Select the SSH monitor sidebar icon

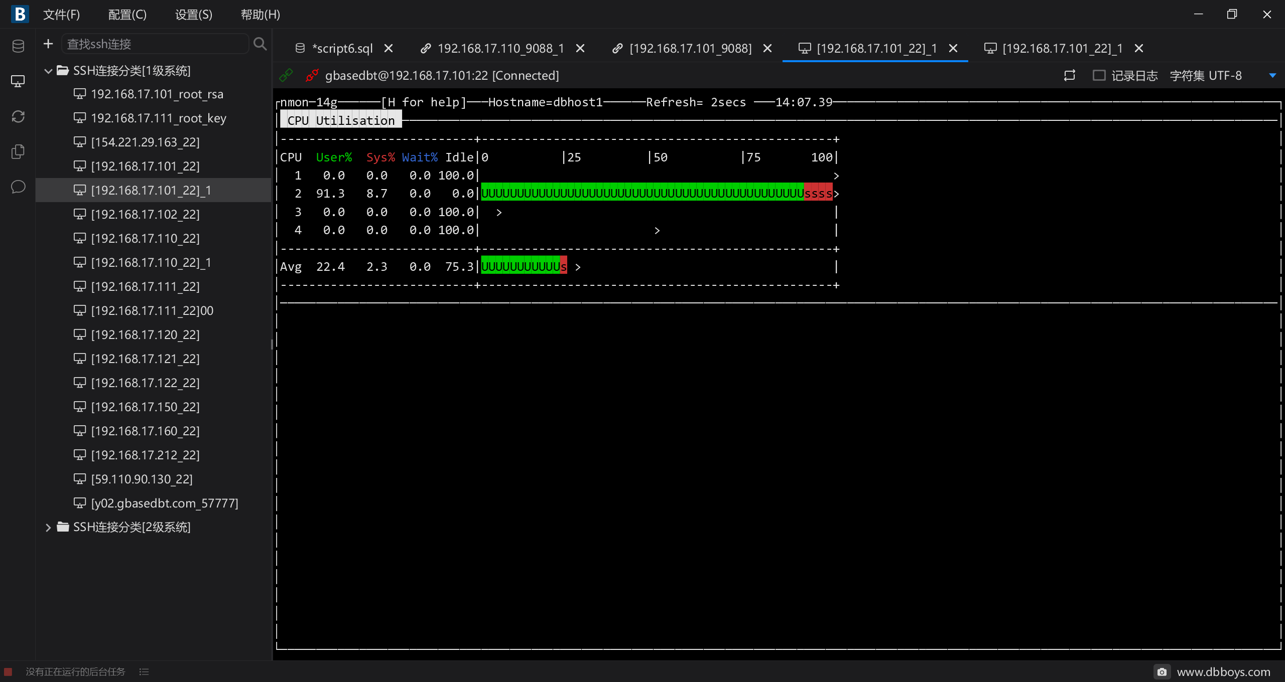click(x=18, y=81)
